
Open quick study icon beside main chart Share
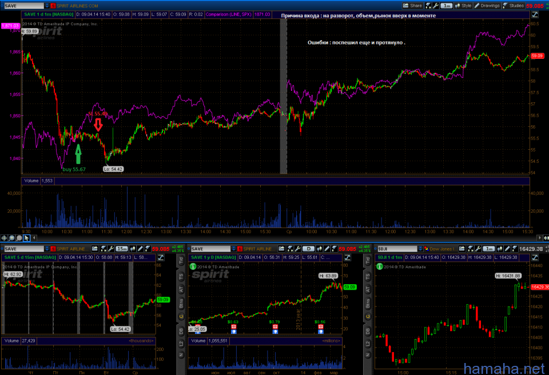(x=428, y=6)
